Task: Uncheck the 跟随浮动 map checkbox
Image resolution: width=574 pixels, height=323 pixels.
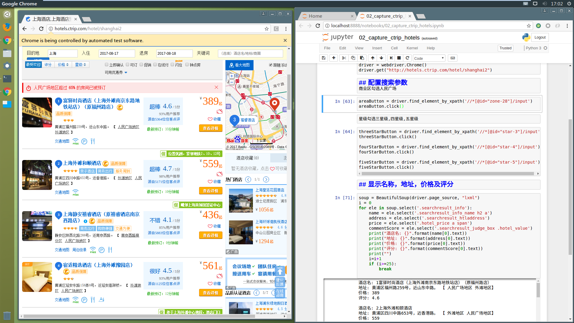Action: tap(271, 65)
